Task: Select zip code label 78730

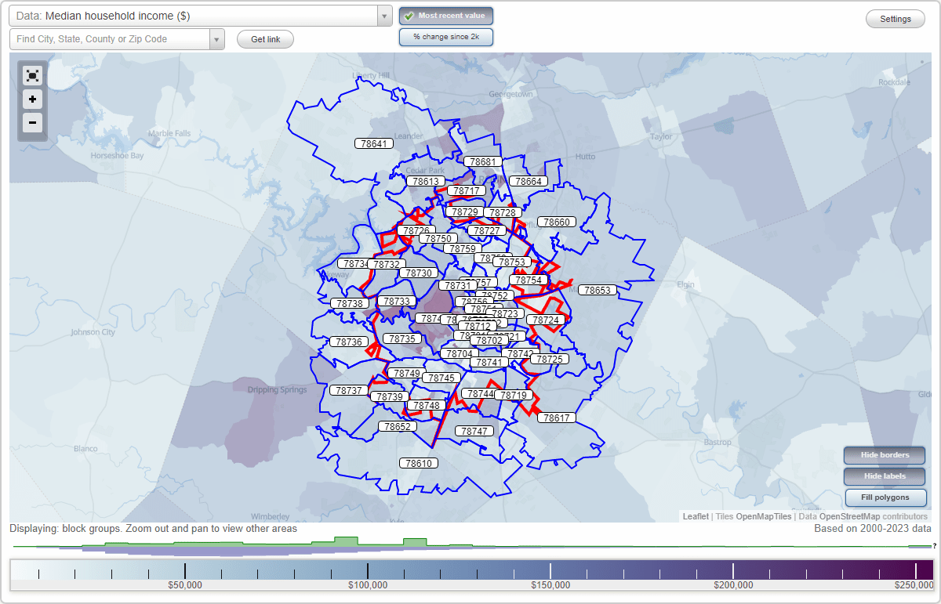Action: click(x=418, y=273)
